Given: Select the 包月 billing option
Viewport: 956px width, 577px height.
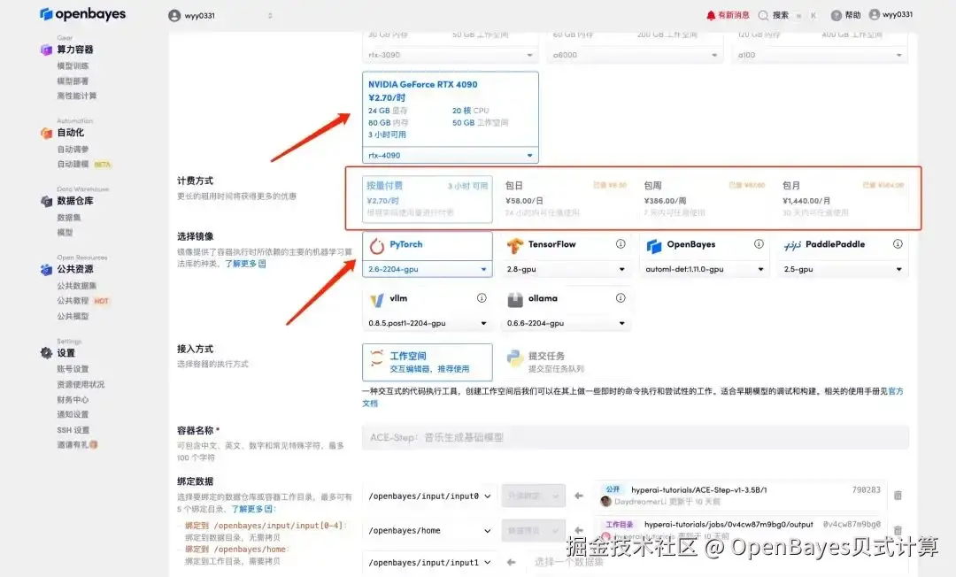Looking at the screenshot, I should click(x=843, y=198).
